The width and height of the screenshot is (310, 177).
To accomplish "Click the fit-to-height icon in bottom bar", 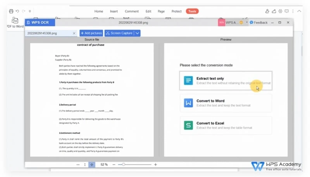I will point(85,165).
